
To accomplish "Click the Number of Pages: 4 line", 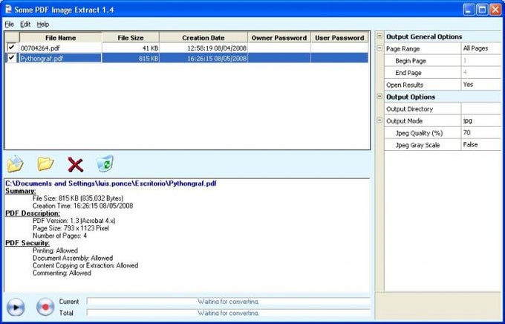I will [x=59, y=236].
